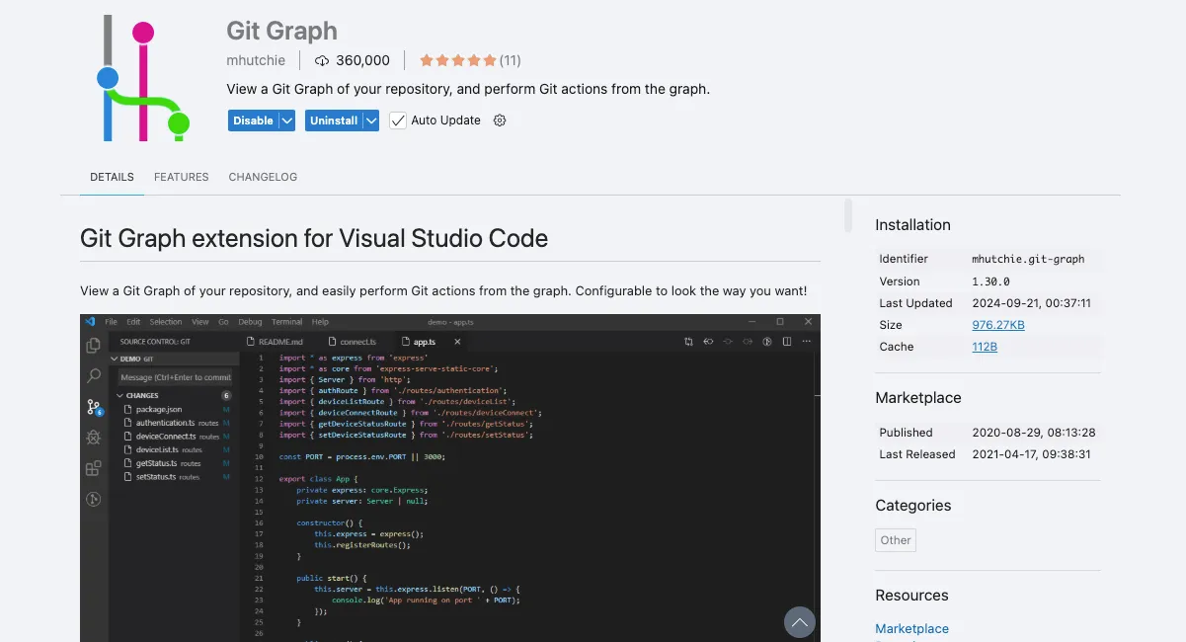
Task: Open the Marketplace link under Resources
Action: point(911,628)
